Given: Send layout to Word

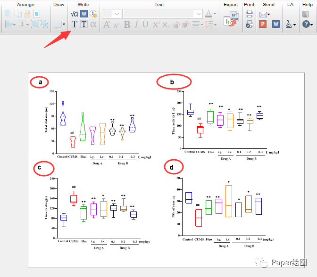Looking at the screenshot, I should coord(276,24).
